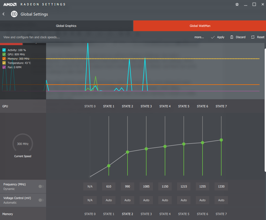Click the GPU STATE 0 header
Screen dimensions: 266x220
coord(90,106)
